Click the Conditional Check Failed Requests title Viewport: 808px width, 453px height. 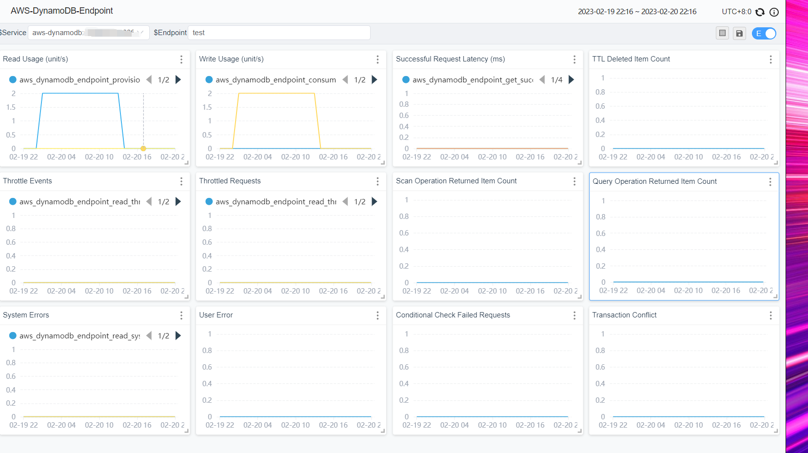coord(453,315)
